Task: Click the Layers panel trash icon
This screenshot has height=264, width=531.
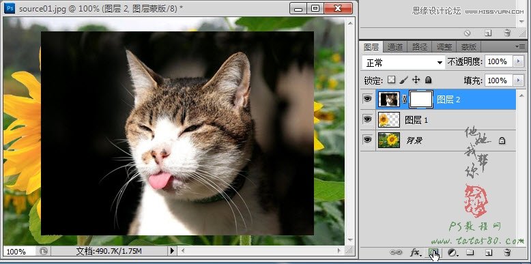Action: (x=507, y=252)
